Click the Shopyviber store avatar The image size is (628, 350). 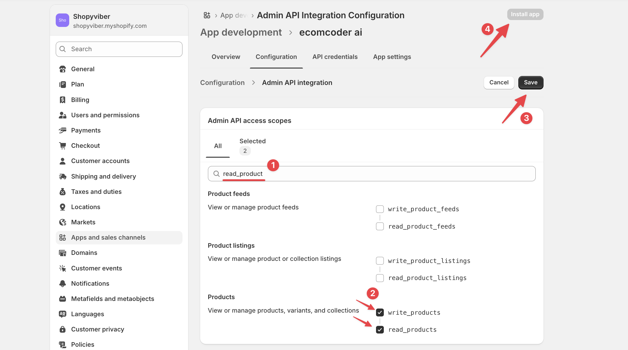tap(62, 20)
